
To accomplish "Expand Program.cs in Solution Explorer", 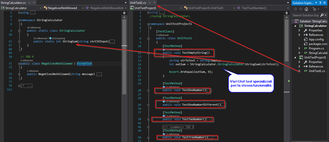I will [x=299, y=48].
